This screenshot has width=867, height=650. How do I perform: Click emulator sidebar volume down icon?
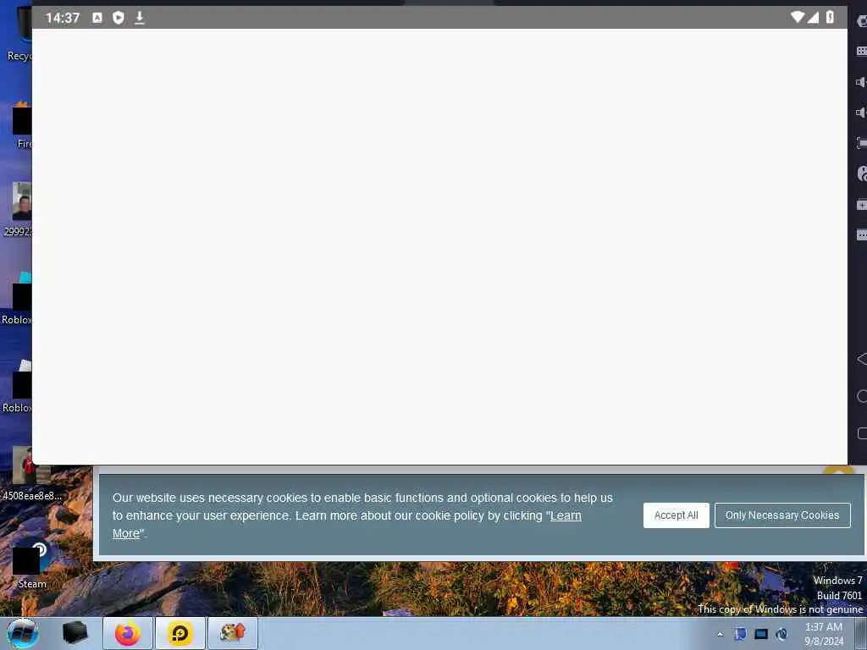861,113
